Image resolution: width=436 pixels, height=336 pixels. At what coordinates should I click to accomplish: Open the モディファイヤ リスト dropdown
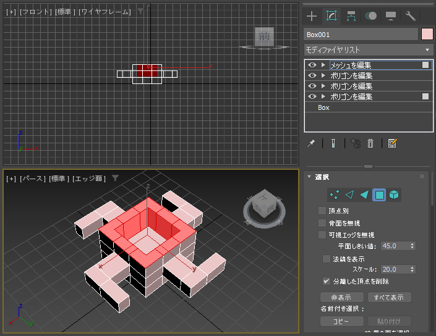369,50
